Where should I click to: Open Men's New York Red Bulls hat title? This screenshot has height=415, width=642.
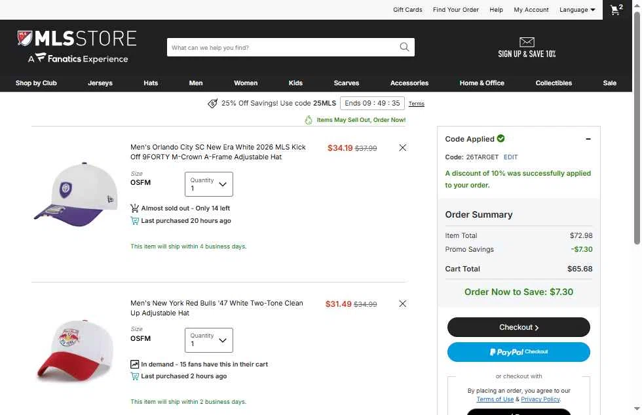(x=217, y=308)
